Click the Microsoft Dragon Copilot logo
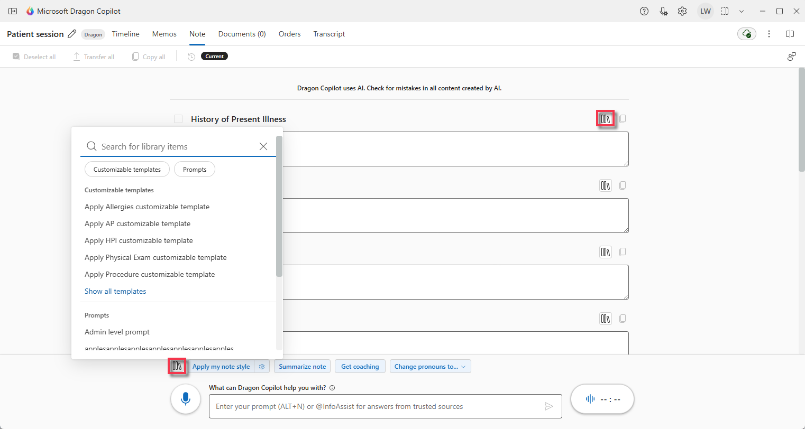The height and width of the screenshot is (429, 805). pos(30,11)
